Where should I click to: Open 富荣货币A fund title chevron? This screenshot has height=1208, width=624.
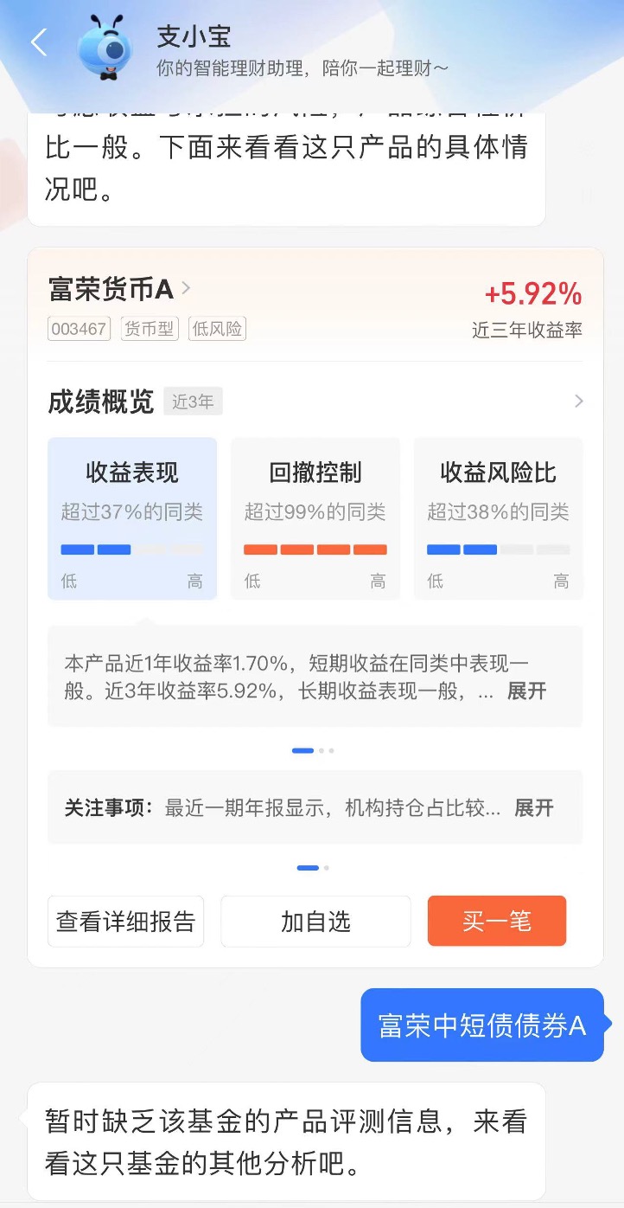pos(186,288)
